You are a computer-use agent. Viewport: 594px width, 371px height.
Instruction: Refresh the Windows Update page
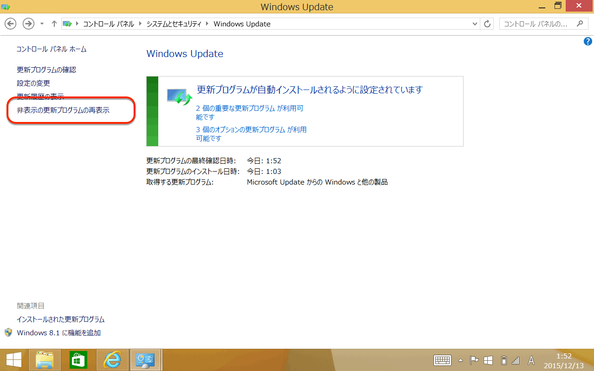pyautogui.click(x=487, y=24)
